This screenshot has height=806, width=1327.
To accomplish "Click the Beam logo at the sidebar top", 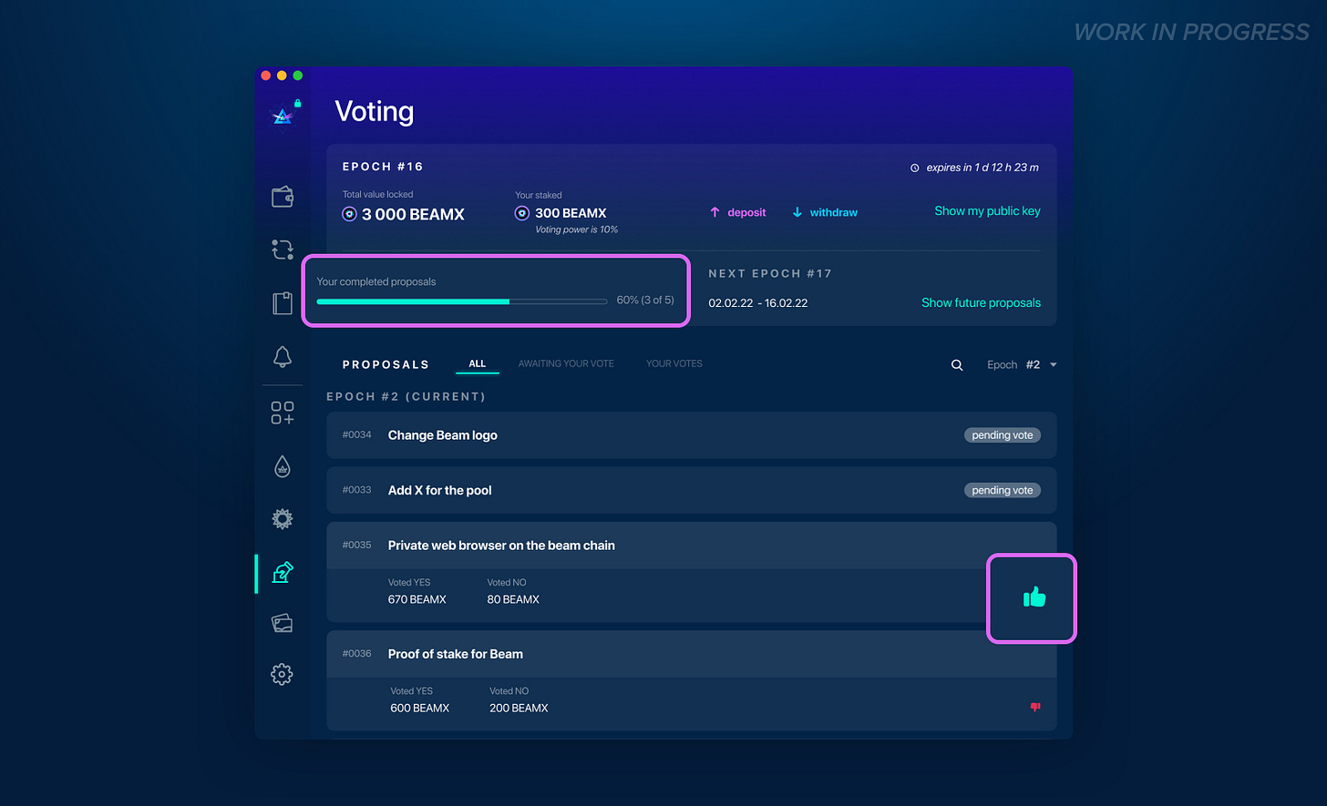I will tap(283, 117).
